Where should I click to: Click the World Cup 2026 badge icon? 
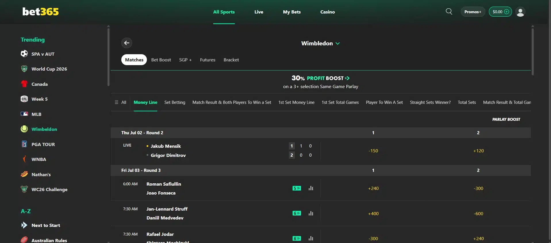coord(24,69)
